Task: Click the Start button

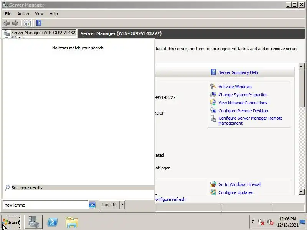Action: click(x=11, y=222)
